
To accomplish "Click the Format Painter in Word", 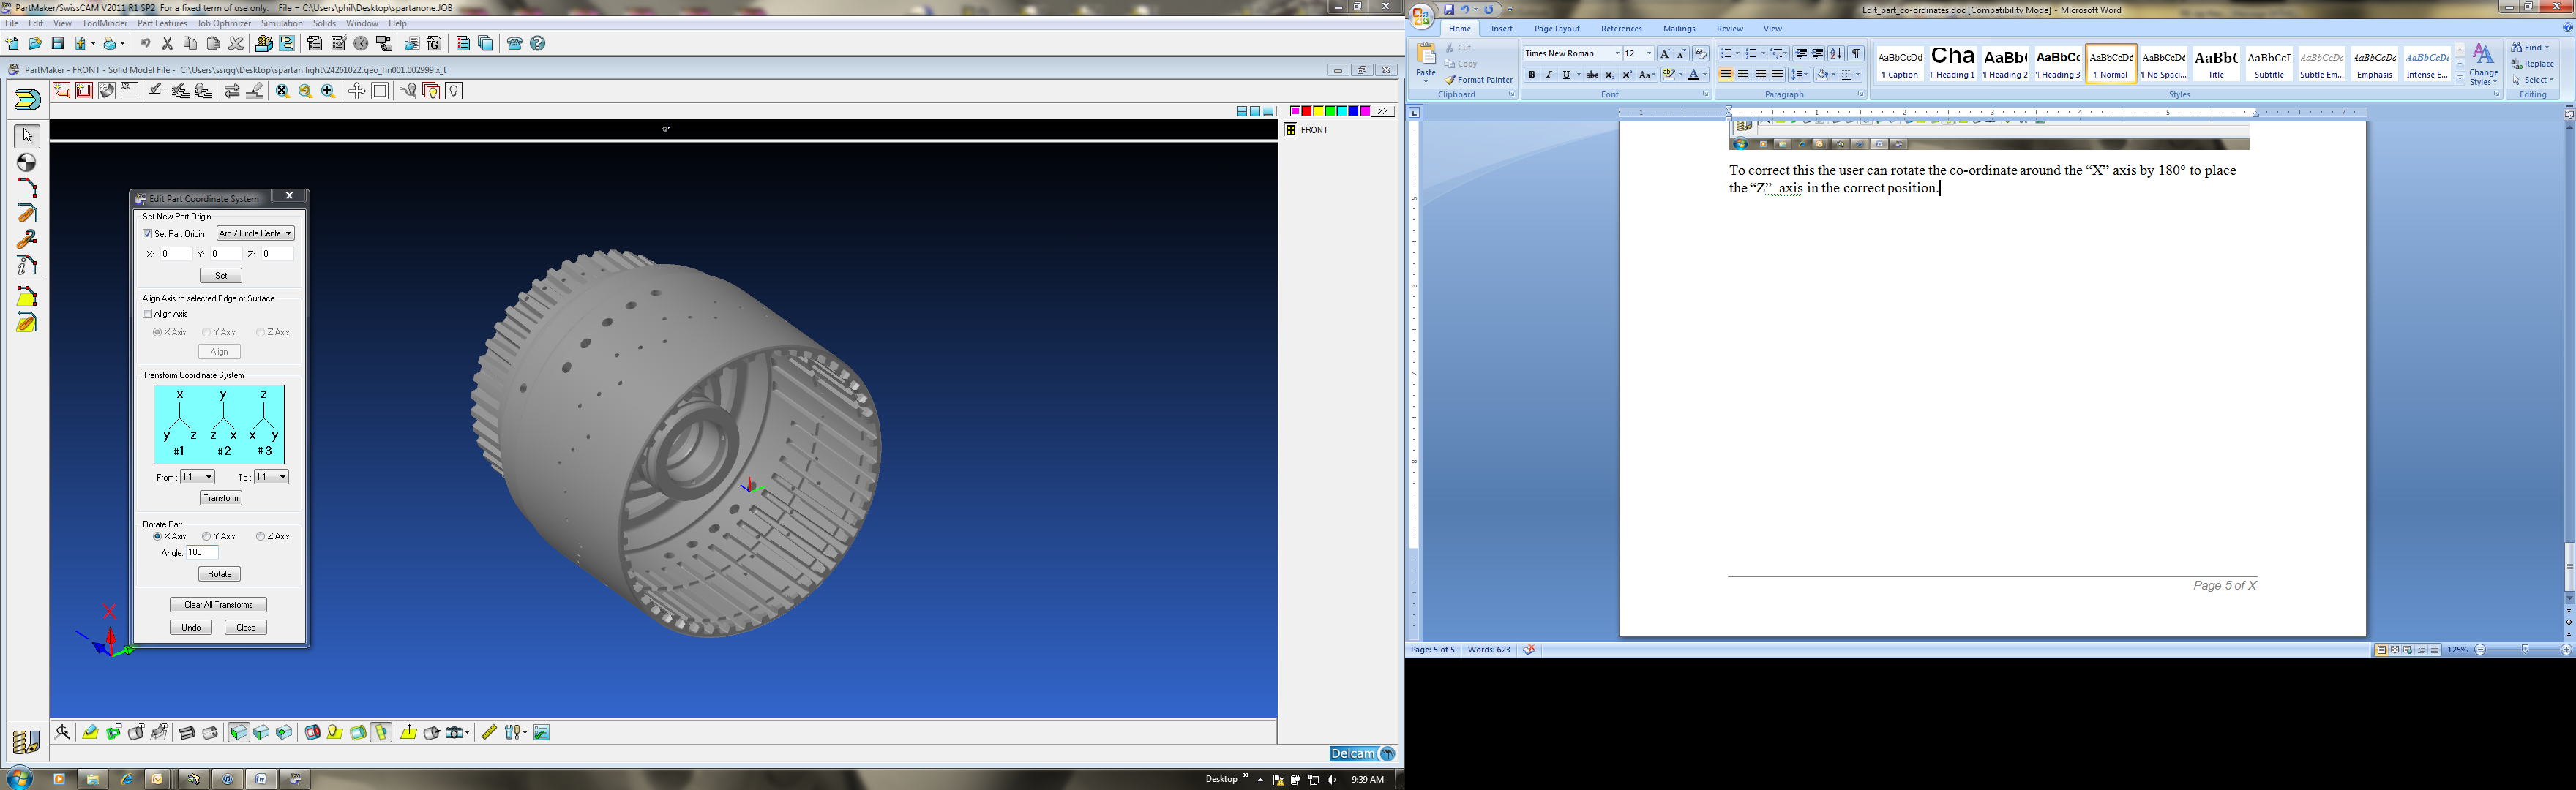I will pyautogui.click(x=1478, y=80).
